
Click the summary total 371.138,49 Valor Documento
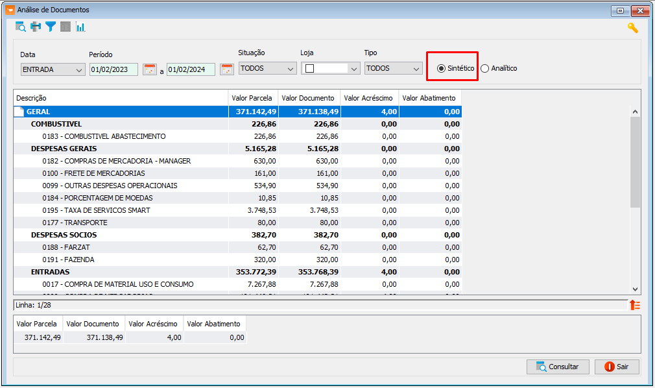95,337
